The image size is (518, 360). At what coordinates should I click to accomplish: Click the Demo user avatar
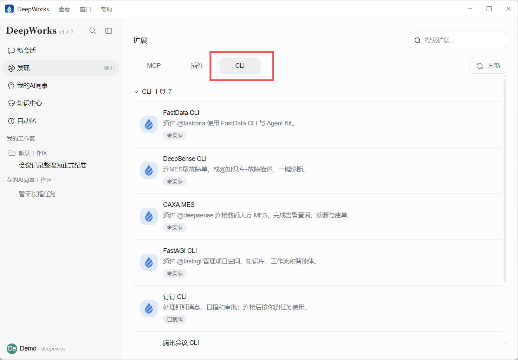[x=12, y=348]
